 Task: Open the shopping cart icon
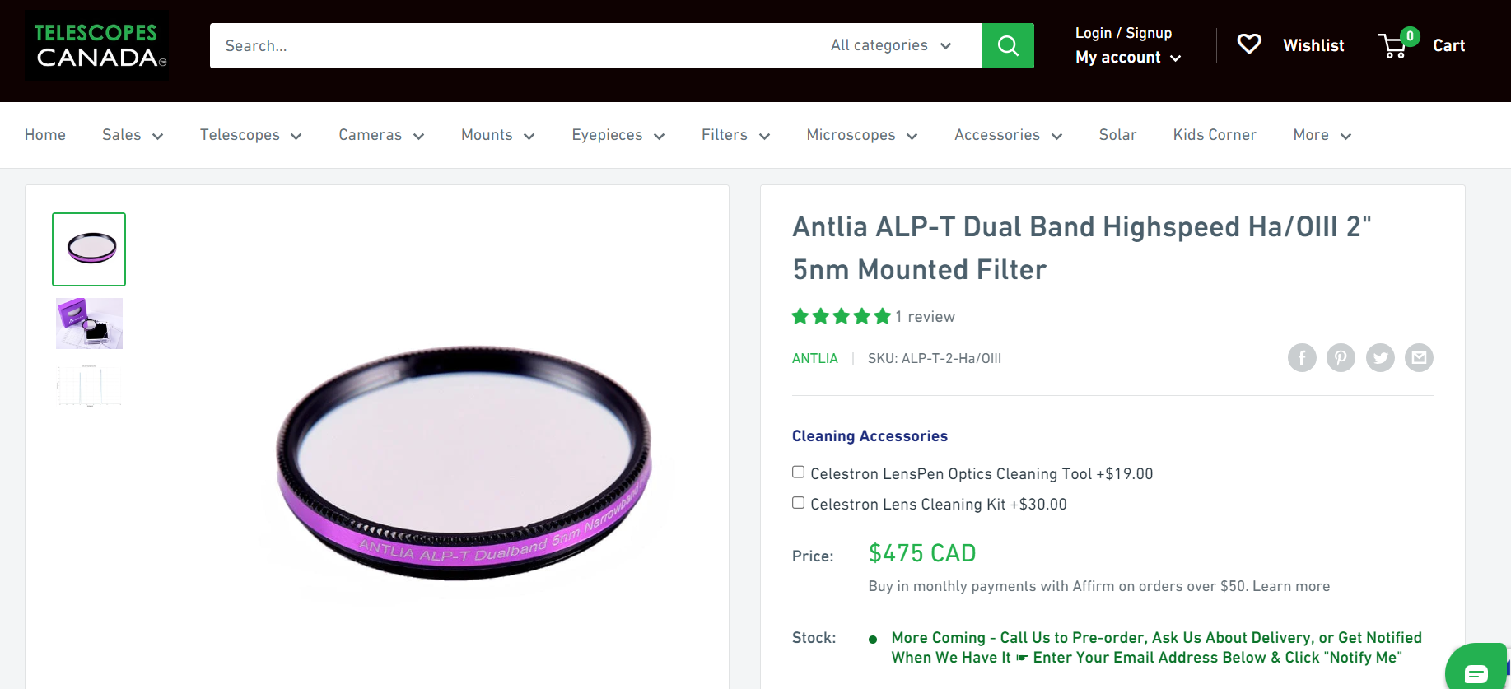point(1393,45)
